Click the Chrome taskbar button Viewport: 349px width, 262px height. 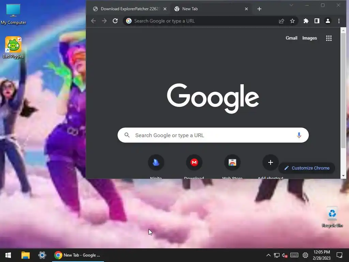78,255
